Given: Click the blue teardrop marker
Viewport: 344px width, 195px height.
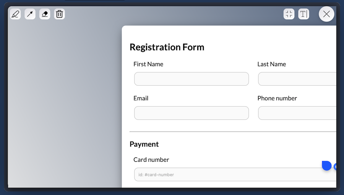Looking at the screenshot, I should click(x=326, y=166).
